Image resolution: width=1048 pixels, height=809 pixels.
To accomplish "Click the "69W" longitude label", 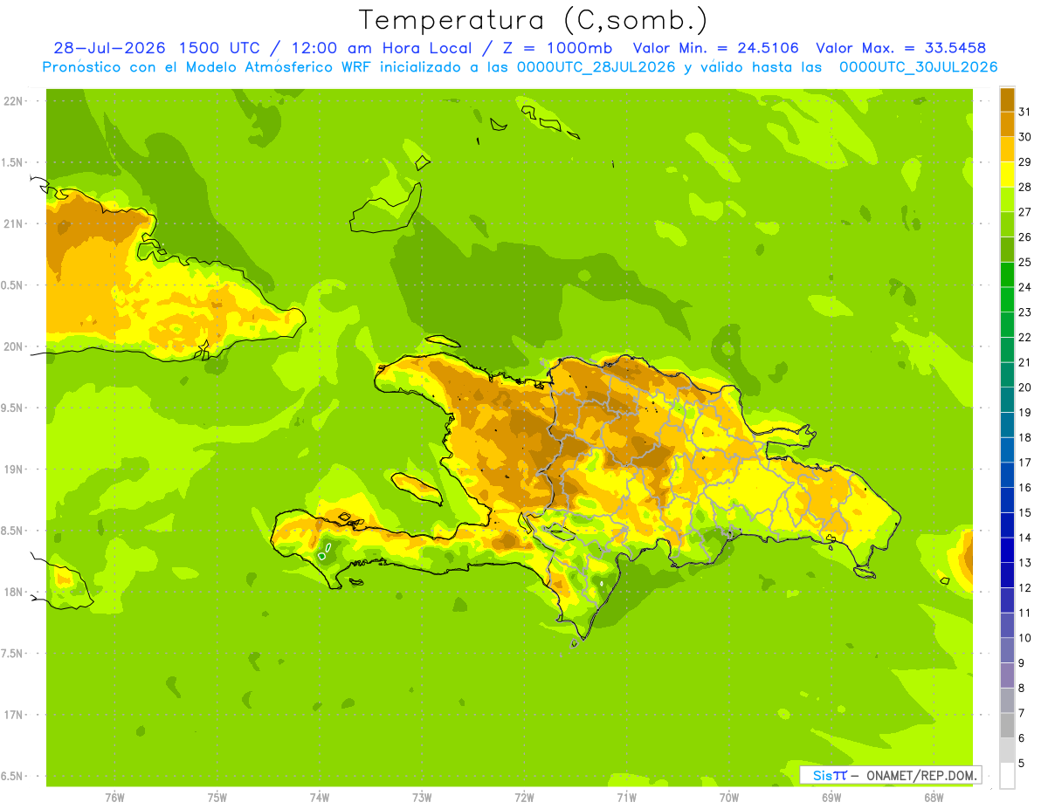I will (x=831, y=798).
